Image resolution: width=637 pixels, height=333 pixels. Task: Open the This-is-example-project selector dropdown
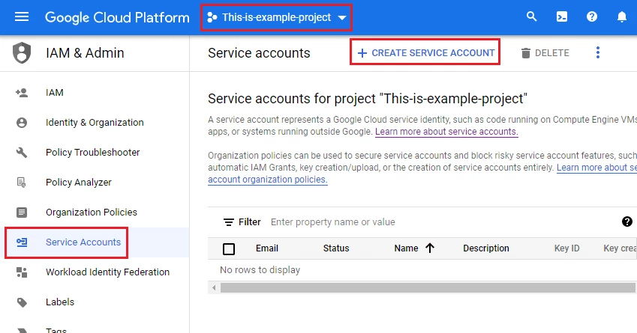click(x=276, y=17)
